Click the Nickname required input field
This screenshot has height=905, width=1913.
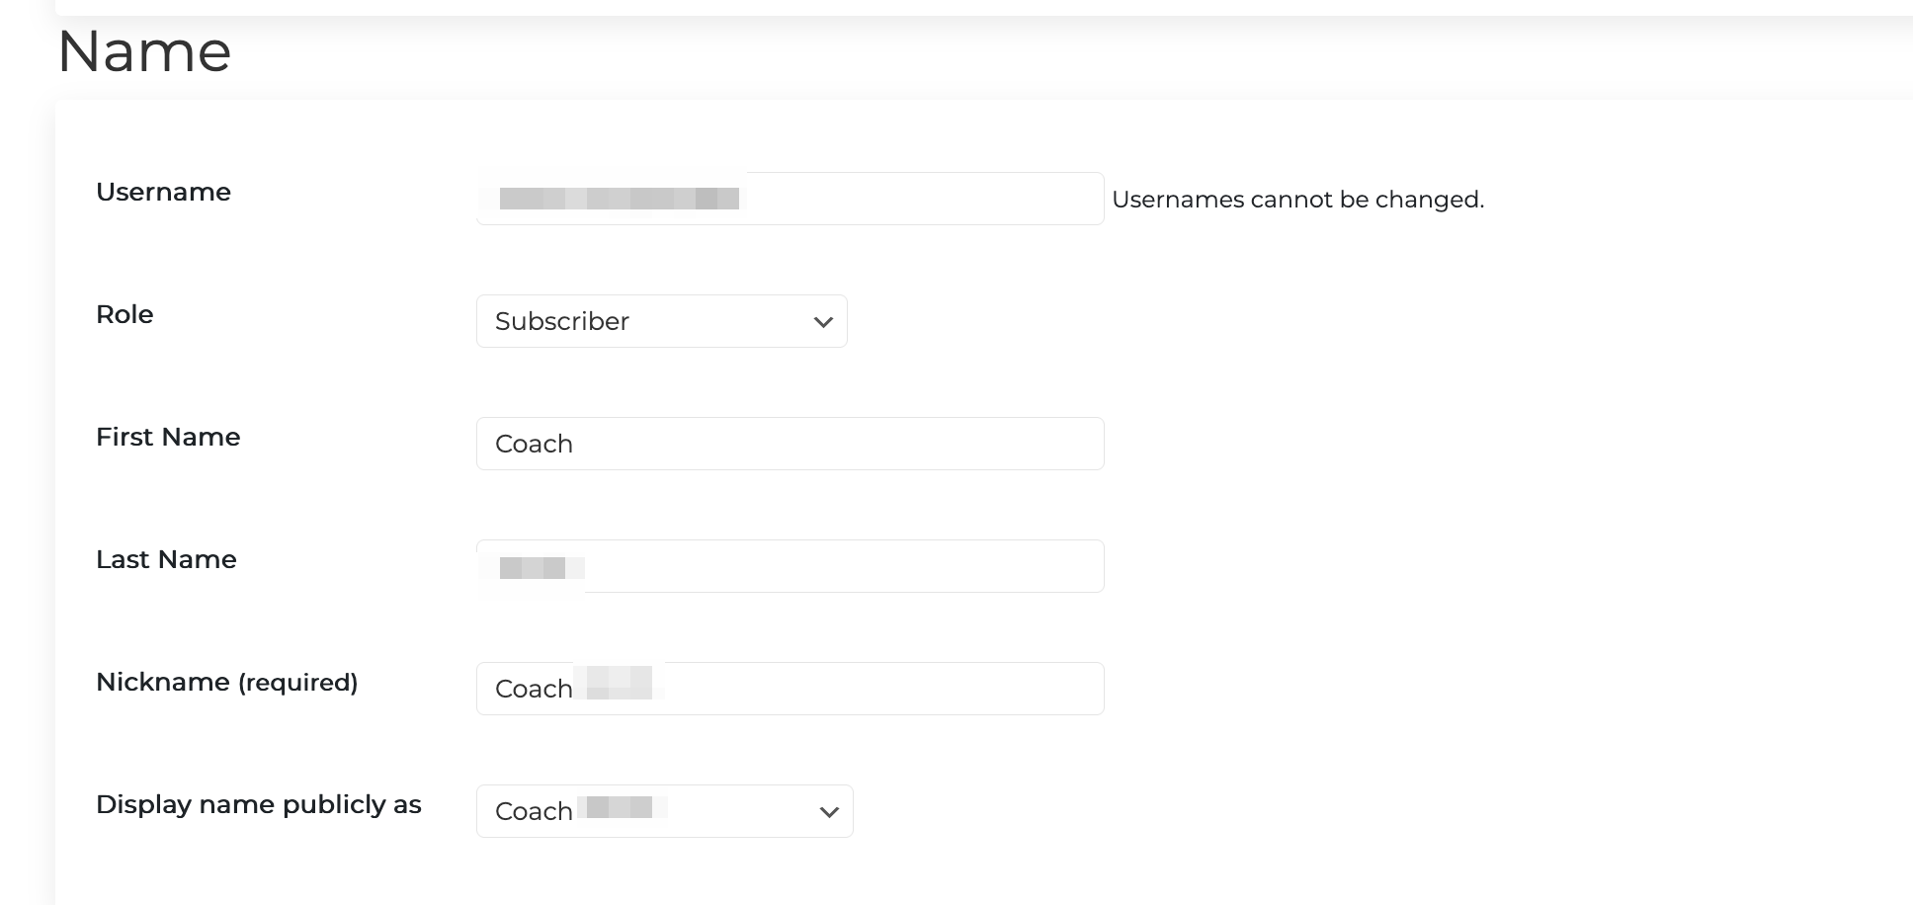click(789, 688)
